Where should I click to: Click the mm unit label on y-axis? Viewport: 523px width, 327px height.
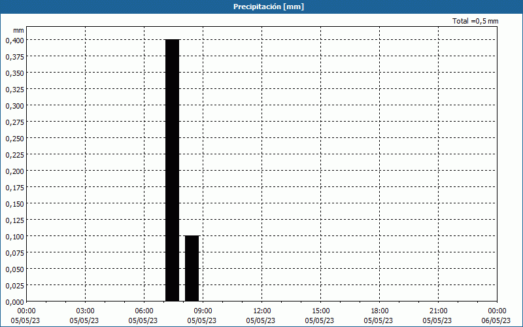click(x=19, y=30)
